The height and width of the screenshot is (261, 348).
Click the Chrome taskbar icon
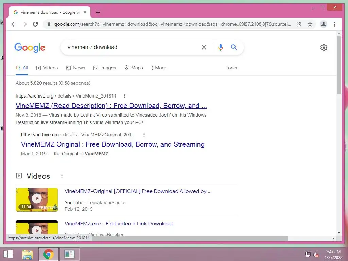(x=49, y=254)
